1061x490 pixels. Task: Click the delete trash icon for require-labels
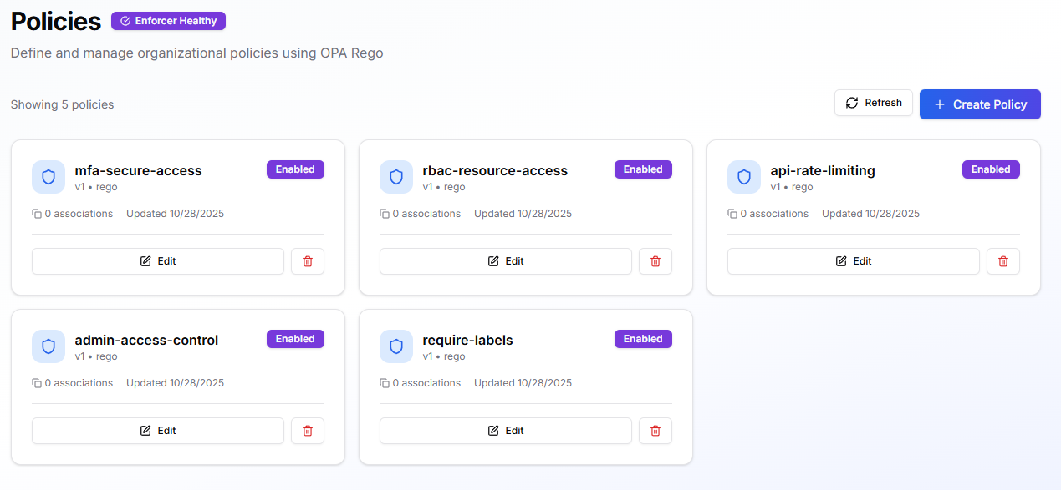655,430
